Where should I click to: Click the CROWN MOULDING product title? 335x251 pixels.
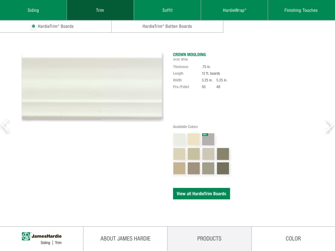click(x=189, y=55)
